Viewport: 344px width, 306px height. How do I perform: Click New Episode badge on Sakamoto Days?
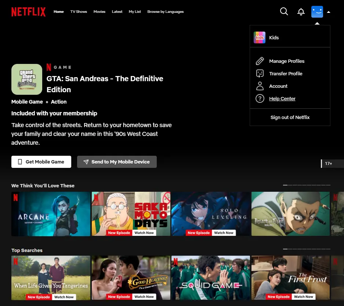(x=119, y=233)
